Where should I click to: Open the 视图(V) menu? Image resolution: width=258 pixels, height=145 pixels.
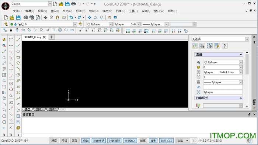click(x=42, y=11)
